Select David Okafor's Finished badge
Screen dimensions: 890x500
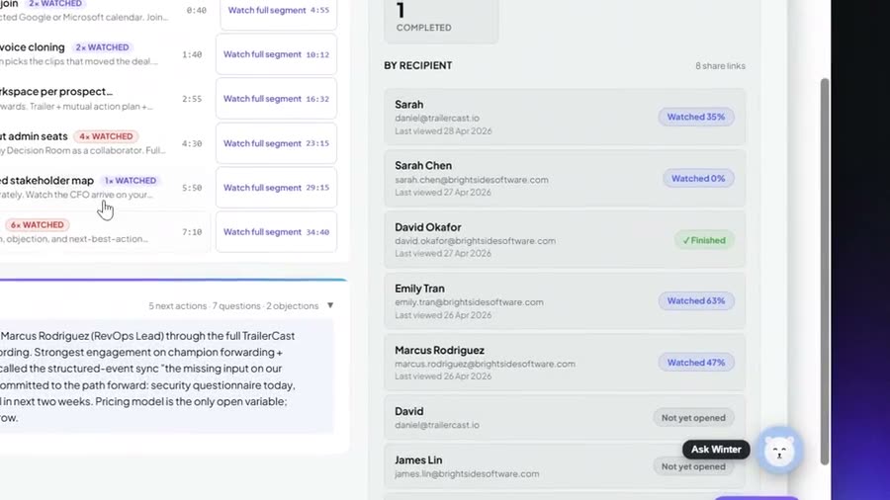[704, 240]
